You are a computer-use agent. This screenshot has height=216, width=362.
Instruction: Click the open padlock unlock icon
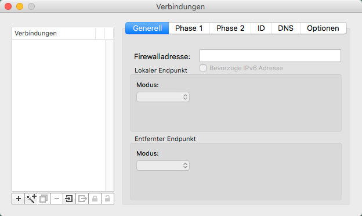(107, 199)
